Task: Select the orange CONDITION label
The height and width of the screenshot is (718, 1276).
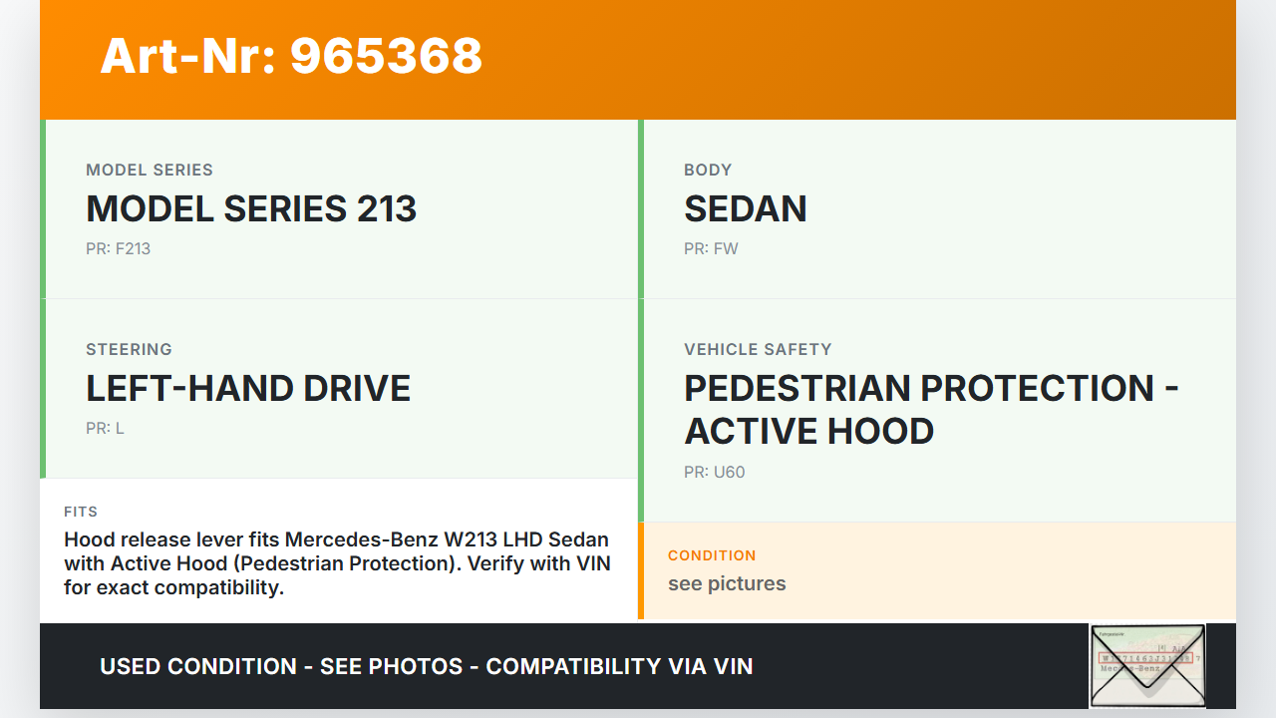Action: pos(712,555)
